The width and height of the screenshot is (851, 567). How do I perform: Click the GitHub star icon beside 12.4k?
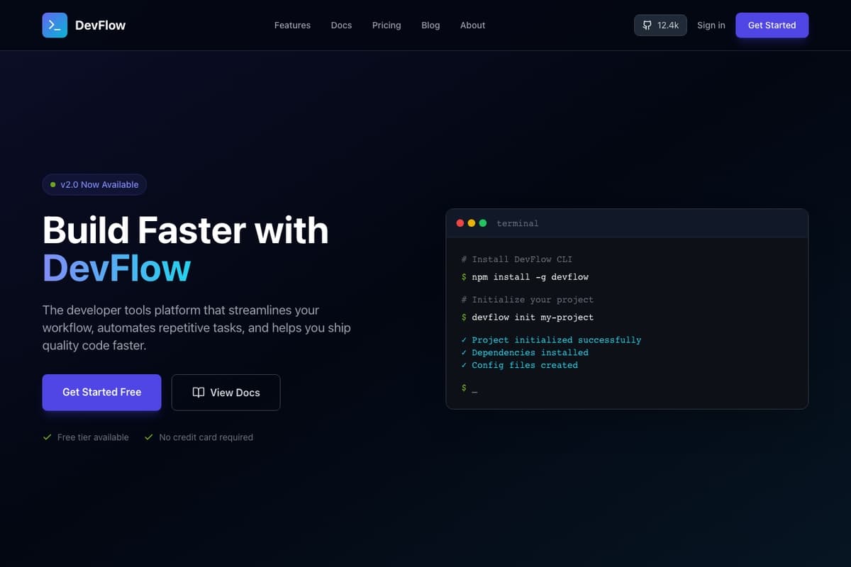pos(647,25)
